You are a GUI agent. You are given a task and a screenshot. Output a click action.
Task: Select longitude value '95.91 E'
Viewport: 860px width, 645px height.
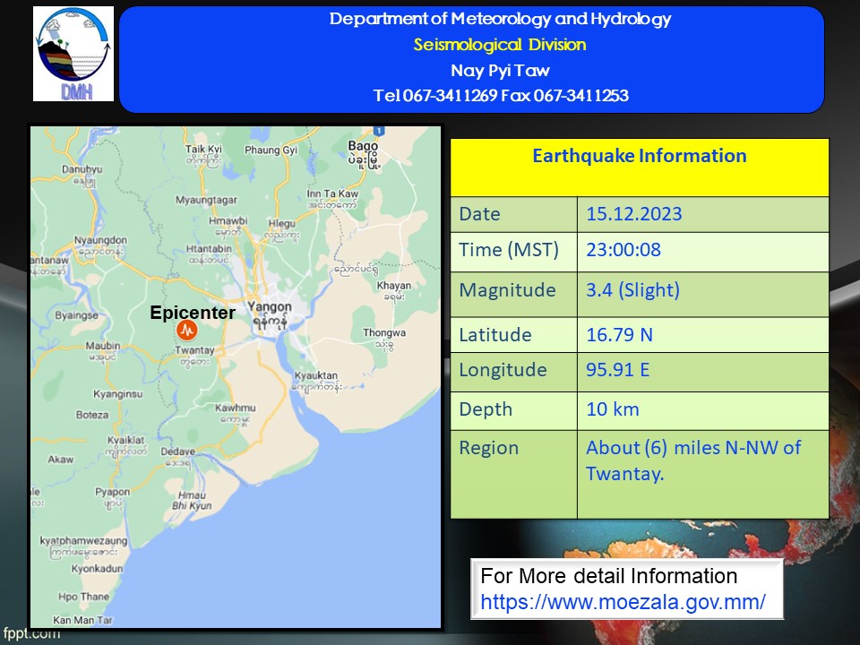(617, 370)
